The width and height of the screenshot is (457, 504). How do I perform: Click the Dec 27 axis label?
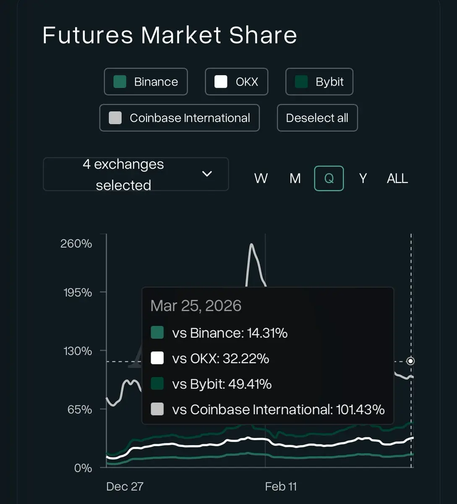pos(125,486)
